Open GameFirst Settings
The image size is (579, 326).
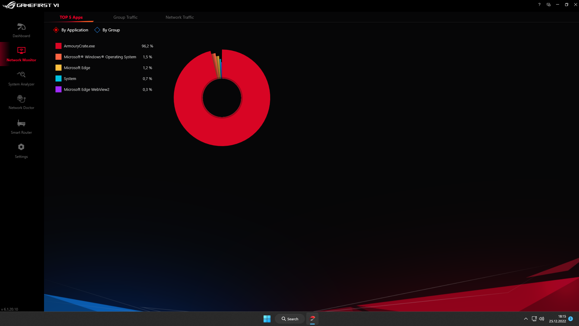tap(21, 151)
